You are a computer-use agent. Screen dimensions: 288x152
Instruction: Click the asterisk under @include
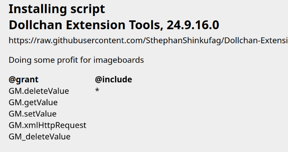tap(97, 90)
